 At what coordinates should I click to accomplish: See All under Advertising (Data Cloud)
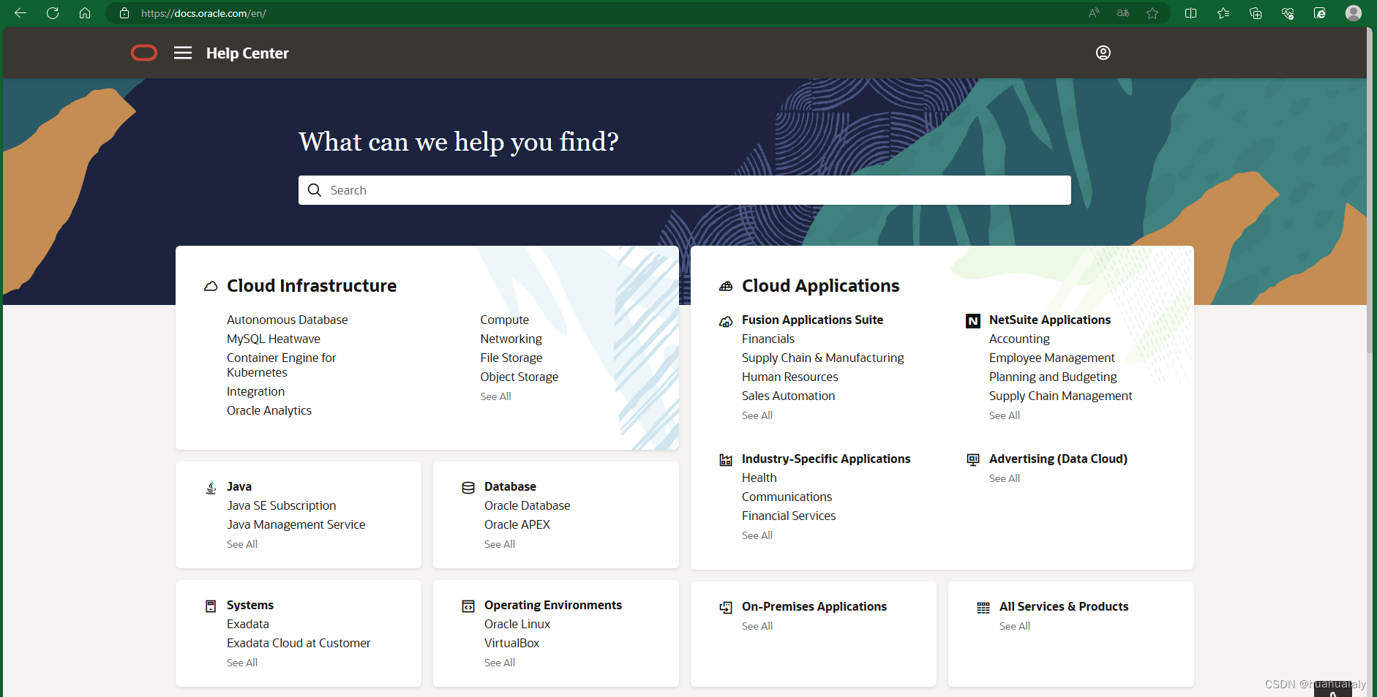pyautogui.click(x=1005, y=478)
